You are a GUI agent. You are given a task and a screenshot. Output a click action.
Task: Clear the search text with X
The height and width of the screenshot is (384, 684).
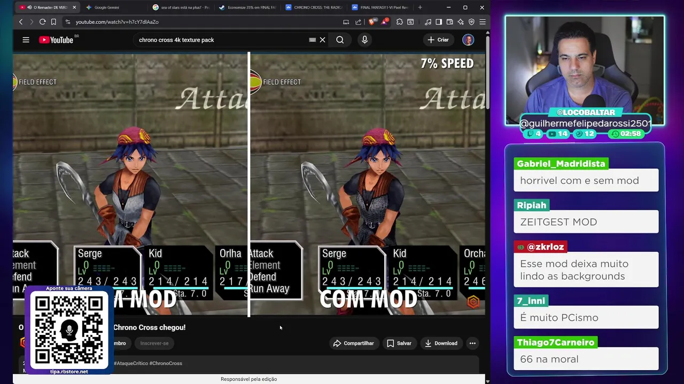click(x=322, y=40)
